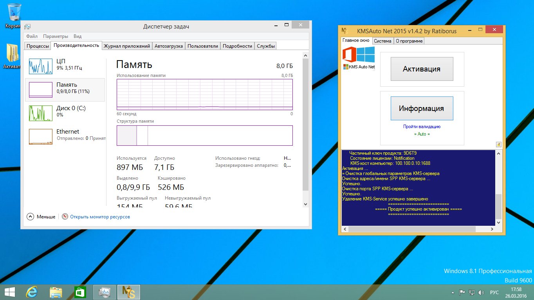Click the memory usage graph
Image resolution: width=534 pixels, height=300 pixels.
(x=205, y=94)
